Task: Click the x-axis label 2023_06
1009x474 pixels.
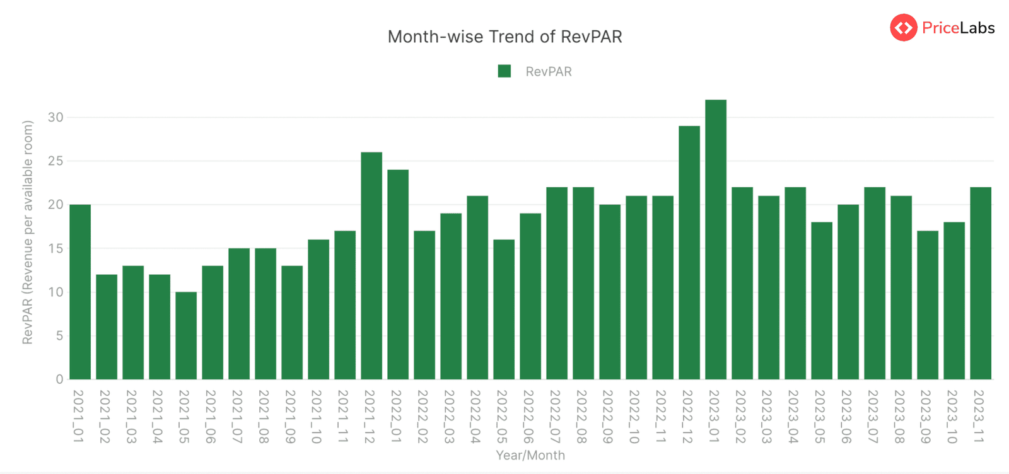Action: point(846,416)
